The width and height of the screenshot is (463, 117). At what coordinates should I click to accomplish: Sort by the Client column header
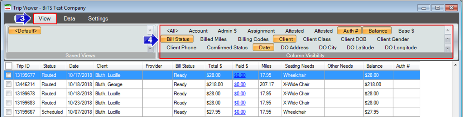click(118, 66)
